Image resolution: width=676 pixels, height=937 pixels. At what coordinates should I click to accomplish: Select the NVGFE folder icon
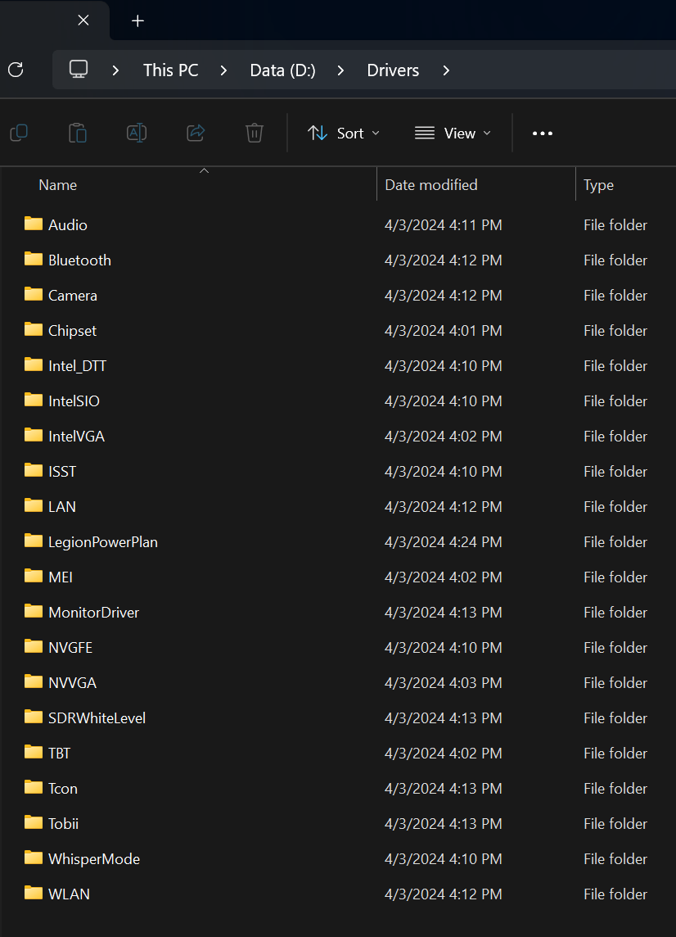(x=34, y=647)
